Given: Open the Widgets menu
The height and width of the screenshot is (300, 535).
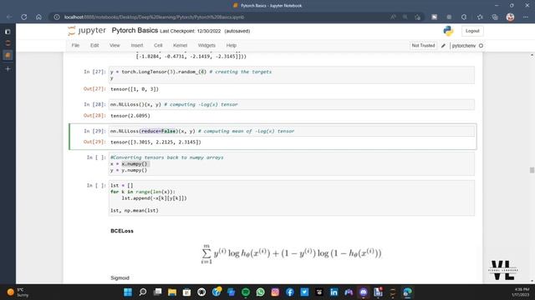Looking at the screenshot, I should [206, 45].
